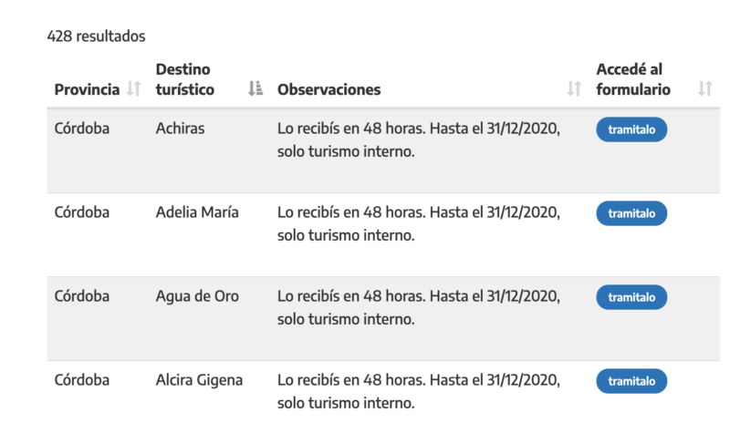This screenshot has height=423, width=730.
Task: Click Córdoba in the Achiras row
Action: [x=82, y=129]
